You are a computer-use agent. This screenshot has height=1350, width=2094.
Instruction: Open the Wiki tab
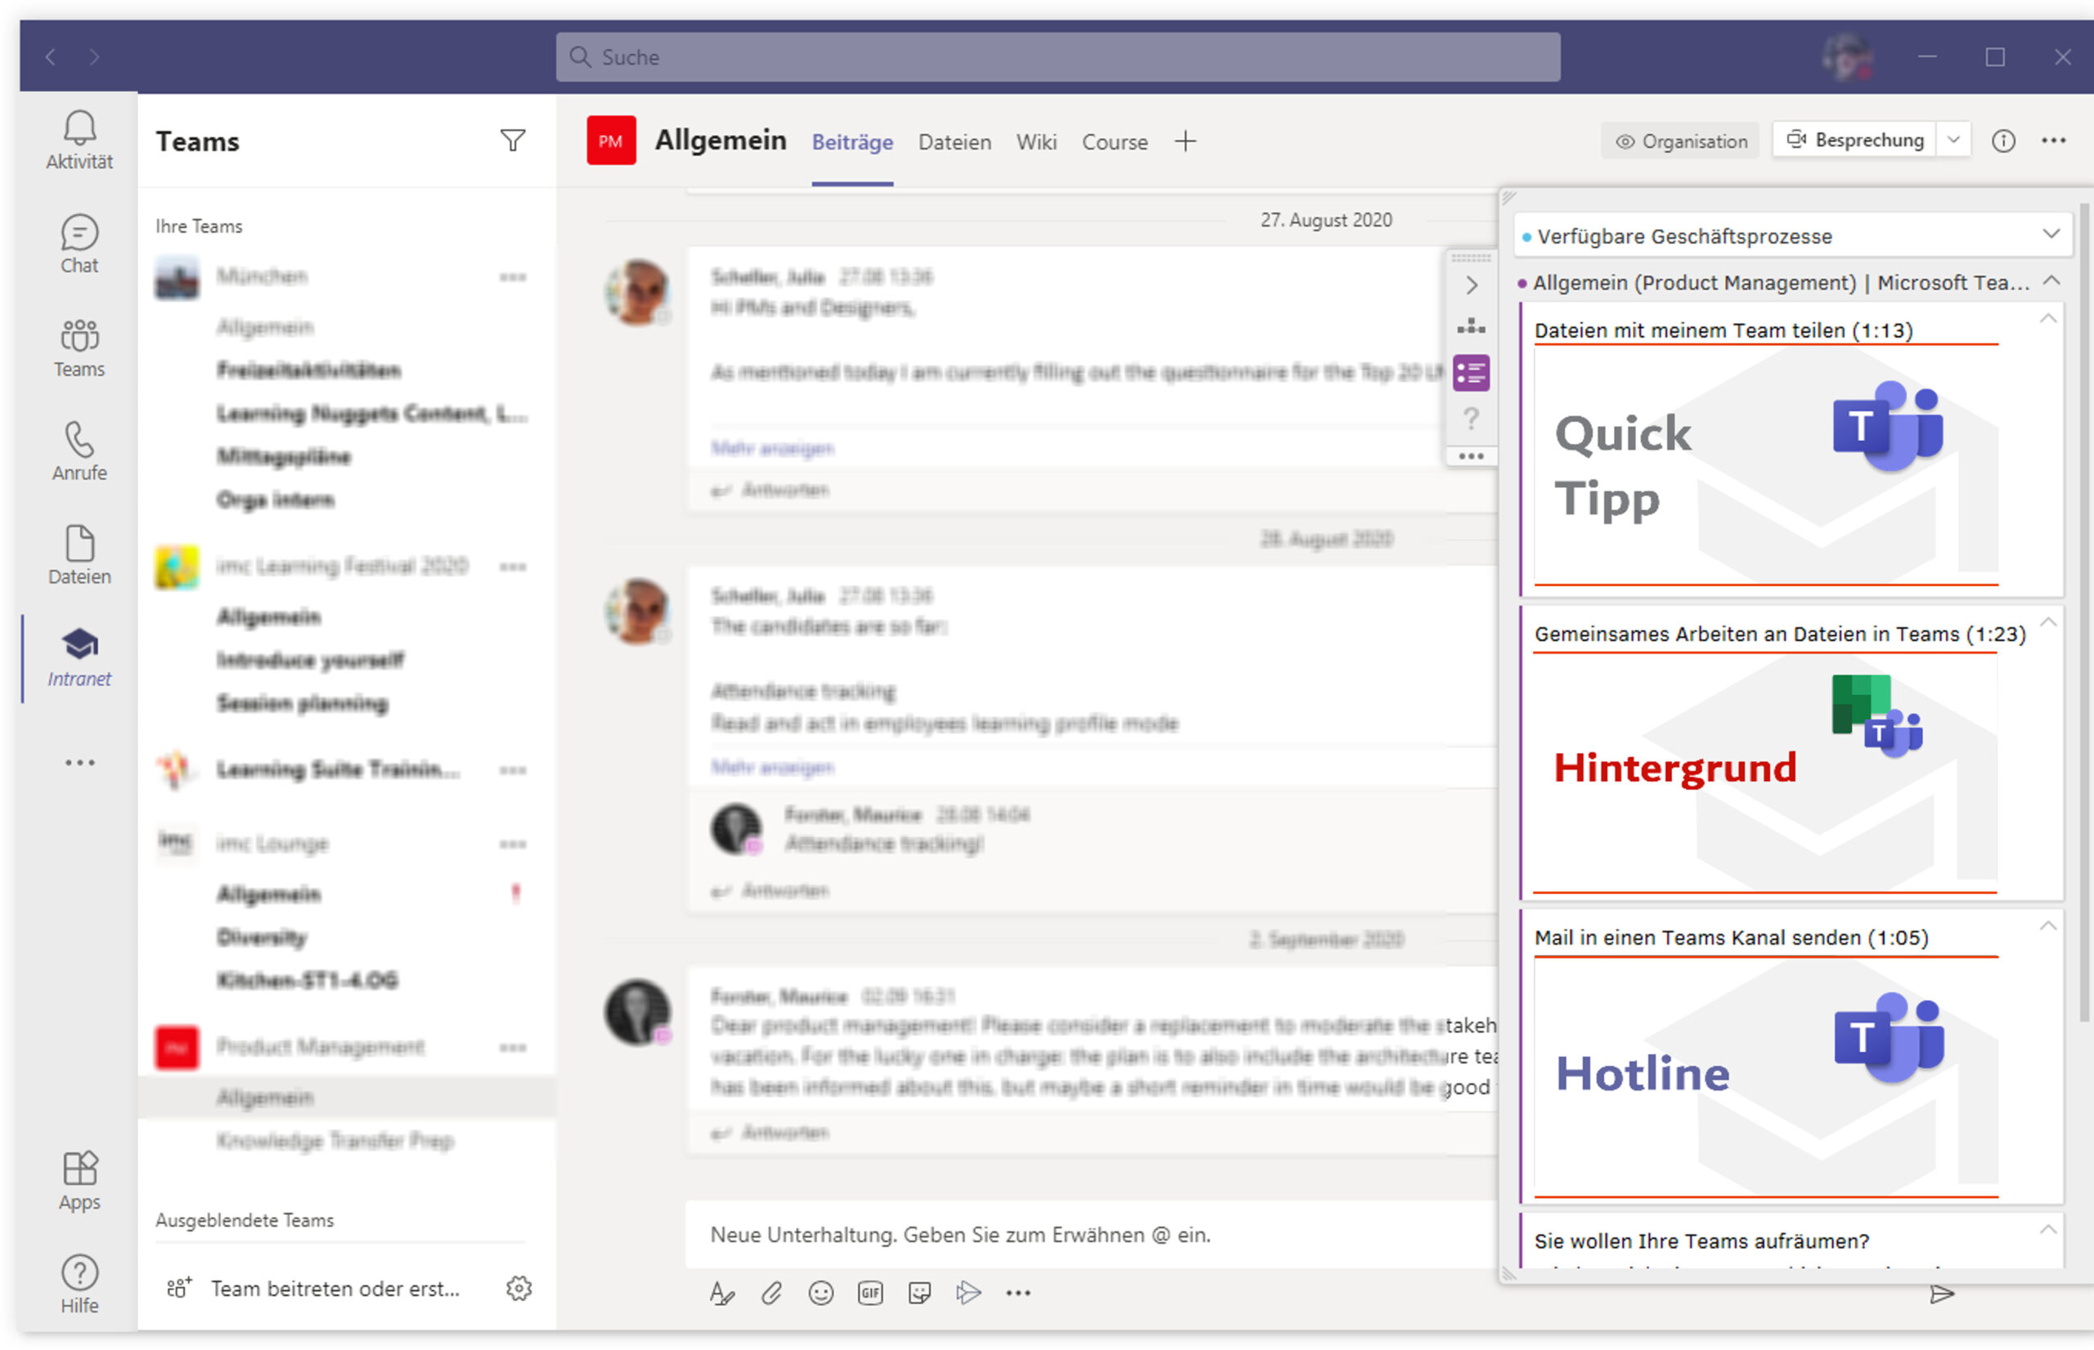[1036, 142]
